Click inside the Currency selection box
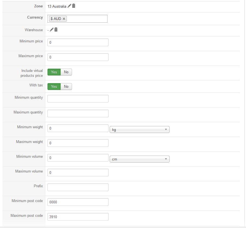This screenshot has height=228, width=246. point(87,19)
